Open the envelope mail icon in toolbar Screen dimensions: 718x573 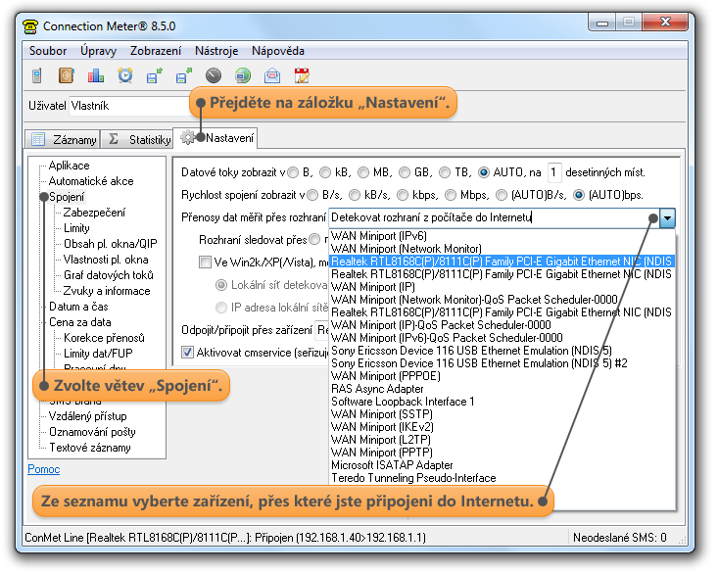tap(272, 75)
